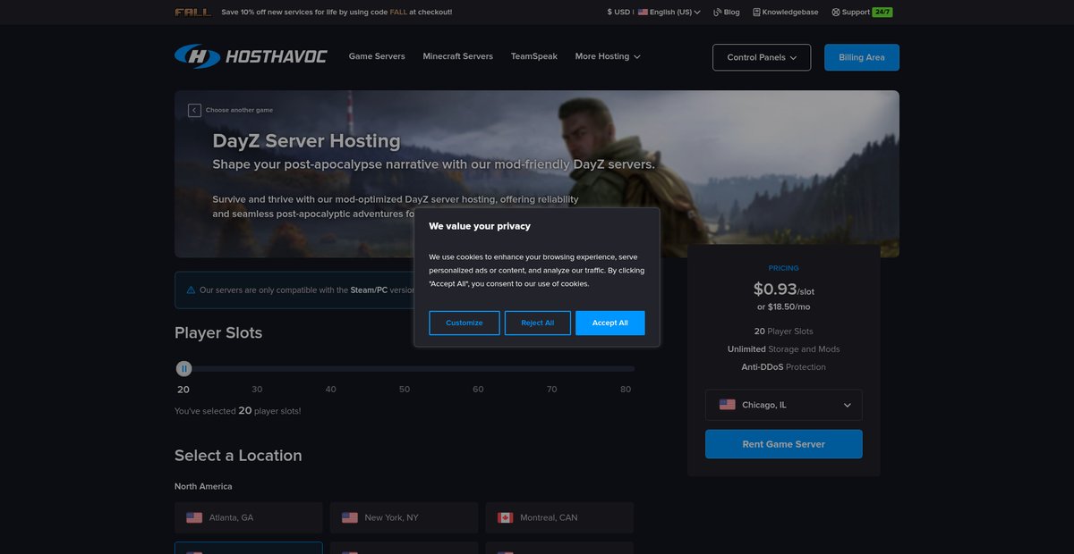Open the Chicago, IL location dropdown
The height and width of the screenshot is (554, 1074).
pos(784,405)
